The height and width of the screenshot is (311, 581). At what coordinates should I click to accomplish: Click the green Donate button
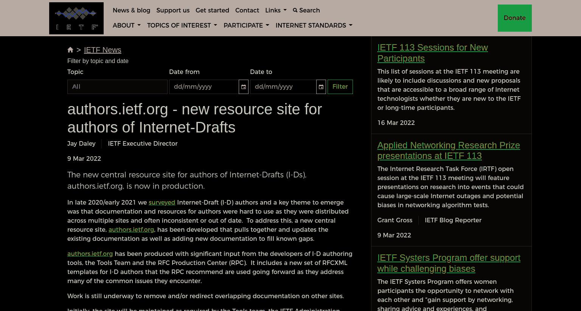coord(514,18)
